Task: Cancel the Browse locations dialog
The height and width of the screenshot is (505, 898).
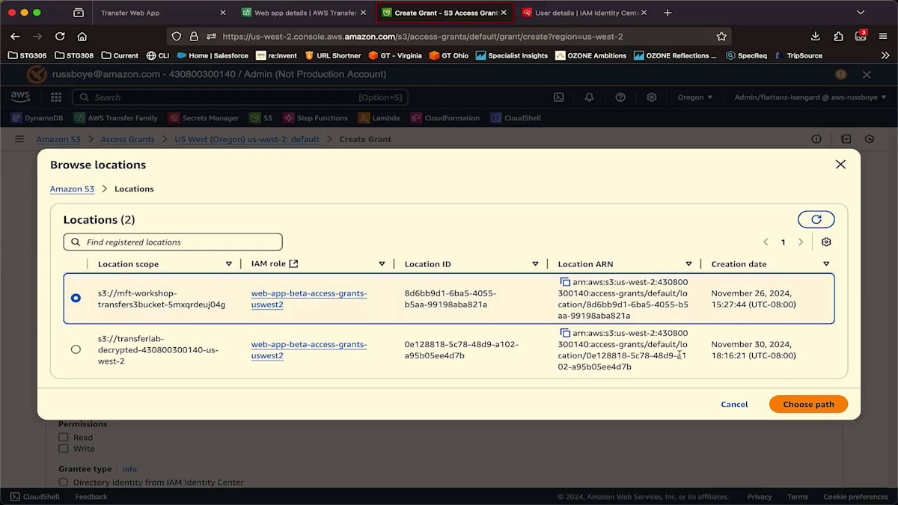Action: click(734, 404)
